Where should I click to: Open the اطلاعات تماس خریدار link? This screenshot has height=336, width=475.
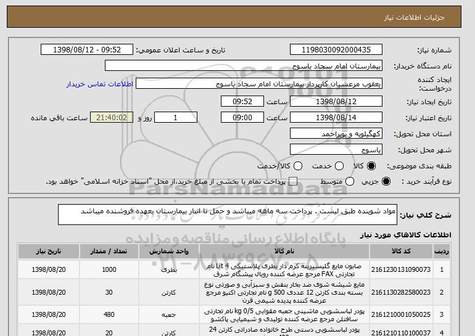tap(100, 84)
